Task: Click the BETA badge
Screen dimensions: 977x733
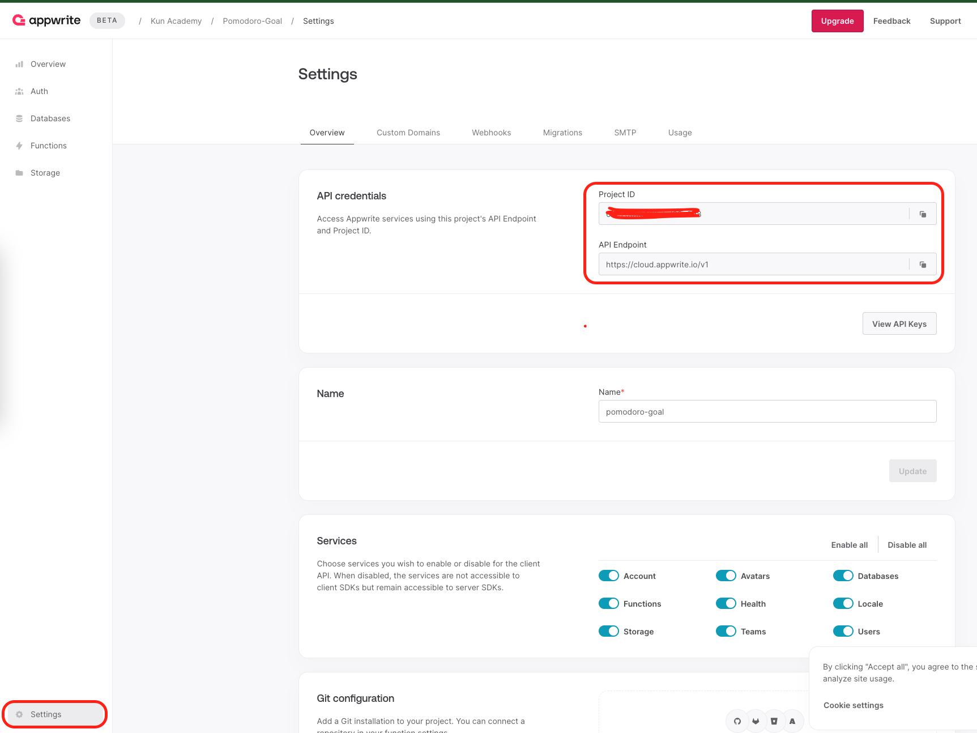Action: coord(107,20)
